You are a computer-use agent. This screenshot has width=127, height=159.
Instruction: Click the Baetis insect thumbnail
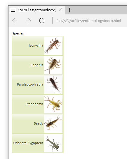click(53, 124)
